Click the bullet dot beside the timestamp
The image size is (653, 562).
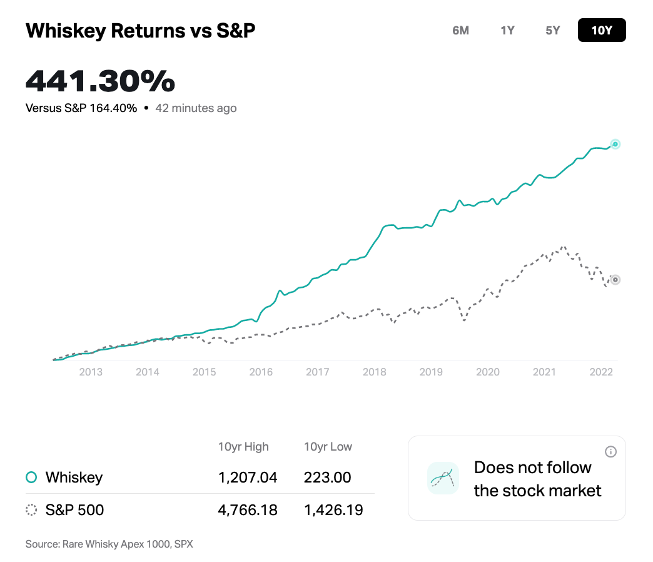click(147, 108)
